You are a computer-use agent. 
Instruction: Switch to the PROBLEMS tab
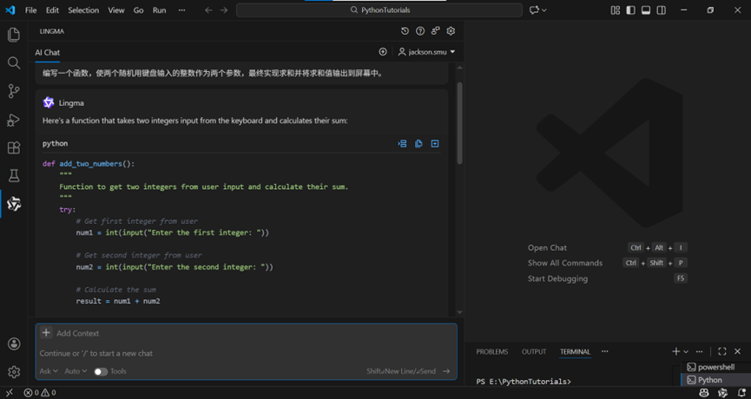pos(492,351)
